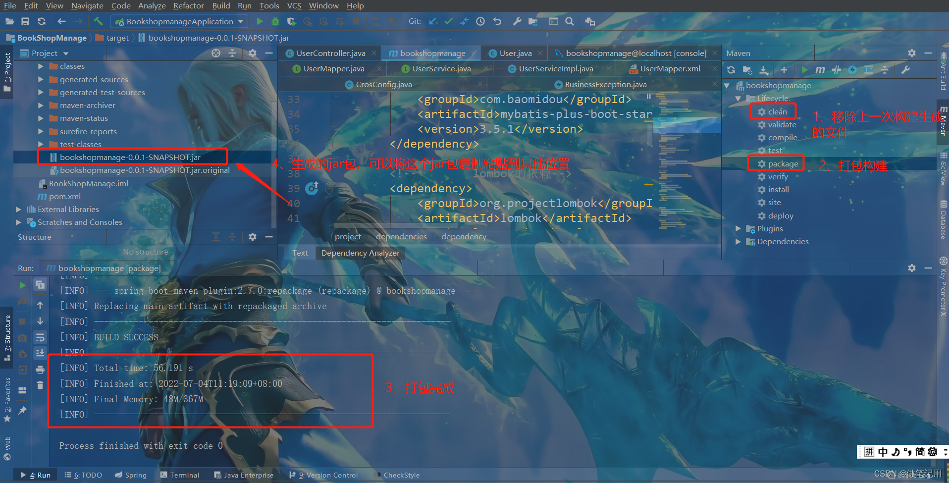The width and height of the screenshot is (949, 483).
Task: Click the up arrow in the Run console
Action: [40, 305]
